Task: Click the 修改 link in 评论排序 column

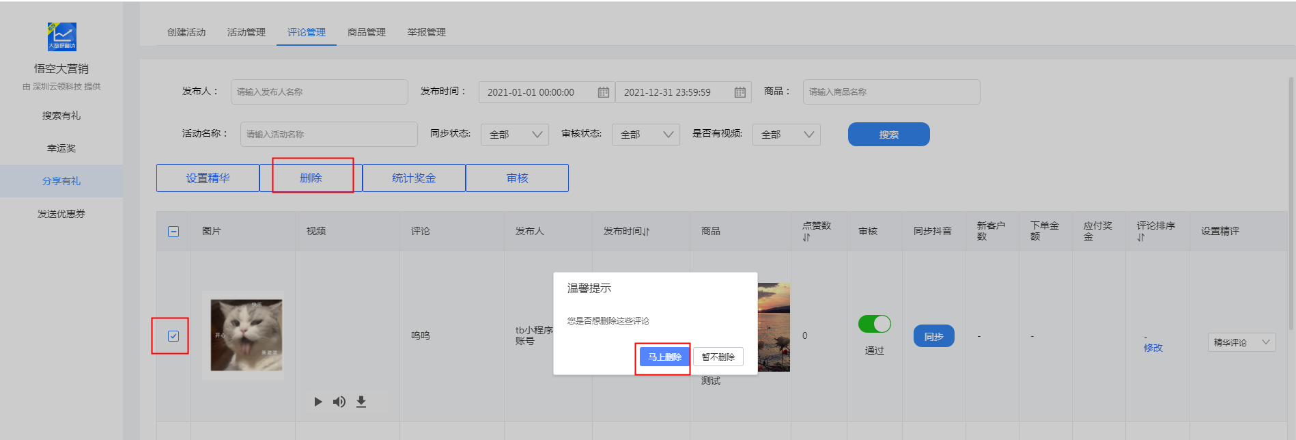Action: coord(1153,348)
